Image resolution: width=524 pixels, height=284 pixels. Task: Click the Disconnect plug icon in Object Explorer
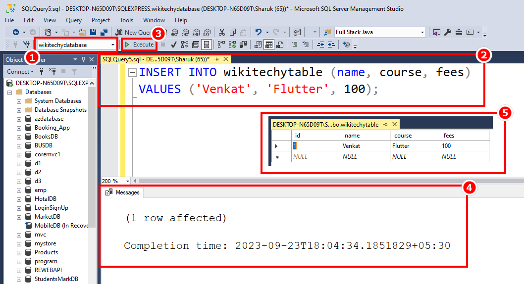[x=53, y=72]
